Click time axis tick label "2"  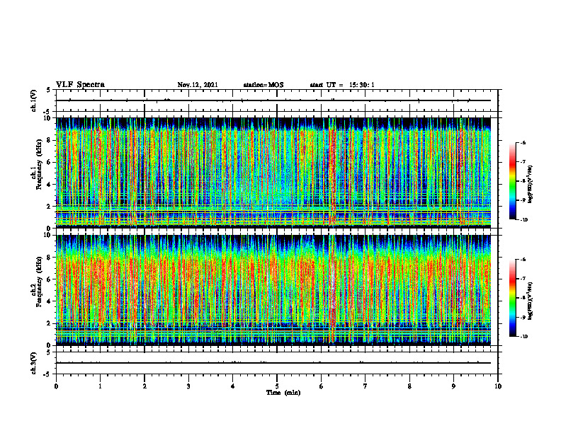[144, 386]
